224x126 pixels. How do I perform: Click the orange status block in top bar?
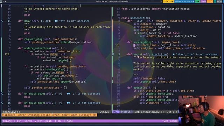pos(210,1)
